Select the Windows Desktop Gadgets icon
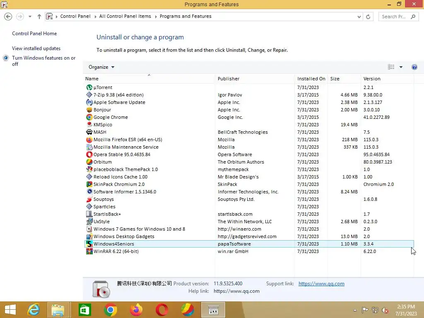 [x=89, y=236]
